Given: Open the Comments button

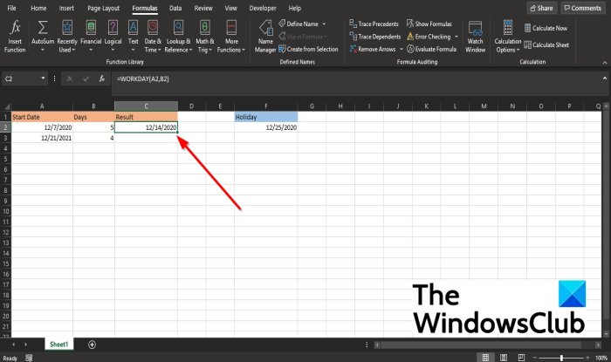Looking at the screenshot, I should coord(583,8).
